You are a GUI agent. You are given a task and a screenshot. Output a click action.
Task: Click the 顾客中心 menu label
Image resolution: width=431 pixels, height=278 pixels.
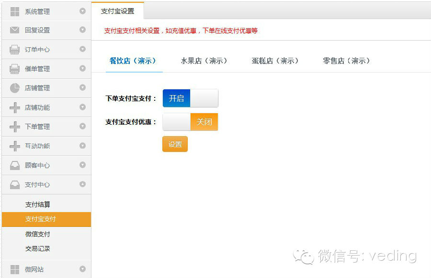(37, 165)
